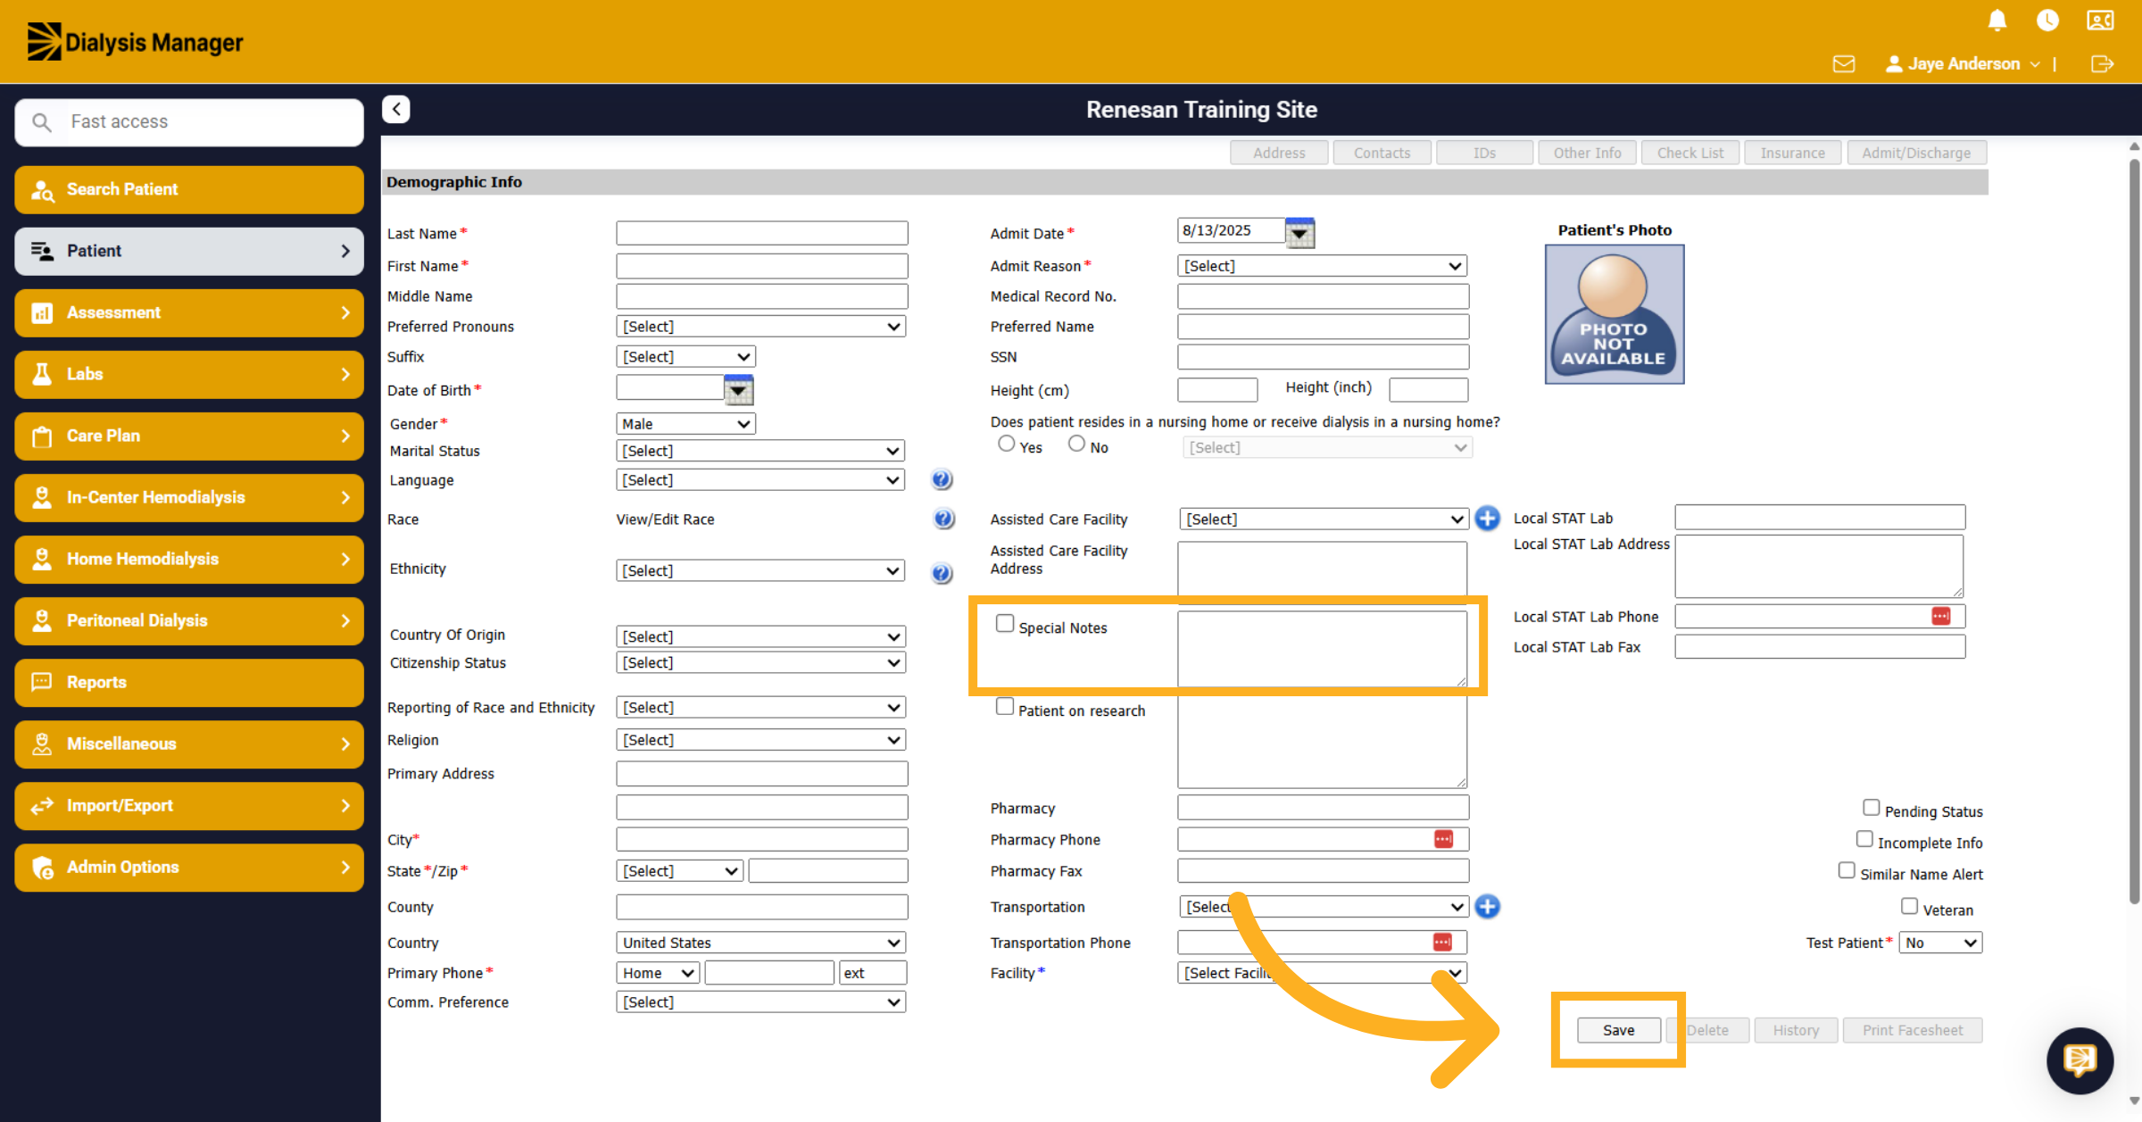Click the Language help question icon
The image size is (2142, 1122).
point(942,480)
